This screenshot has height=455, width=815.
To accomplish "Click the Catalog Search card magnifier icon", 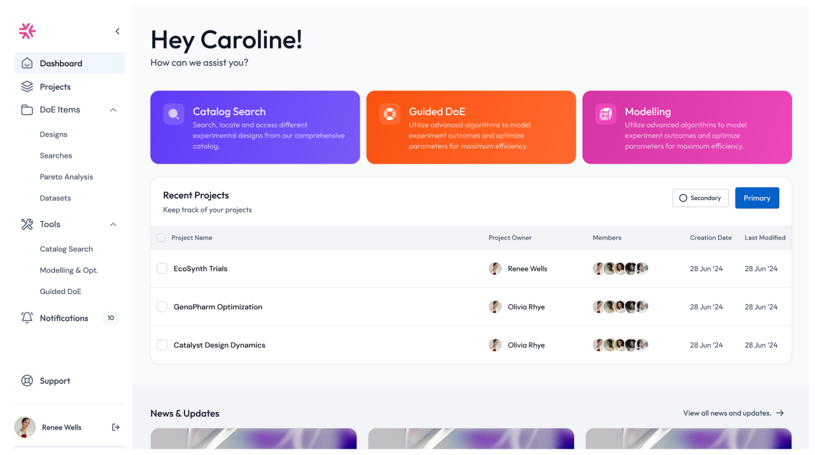I will point(174,114).
